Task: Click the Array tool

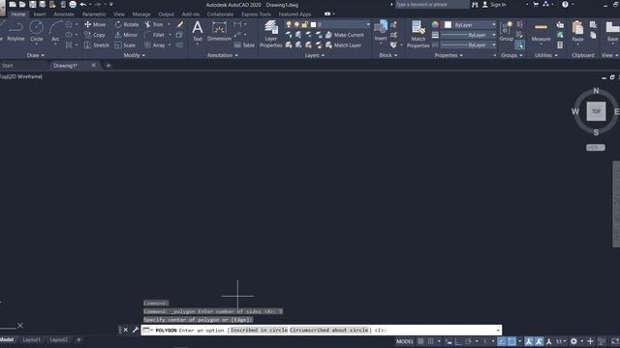Action: coord(155,45)
